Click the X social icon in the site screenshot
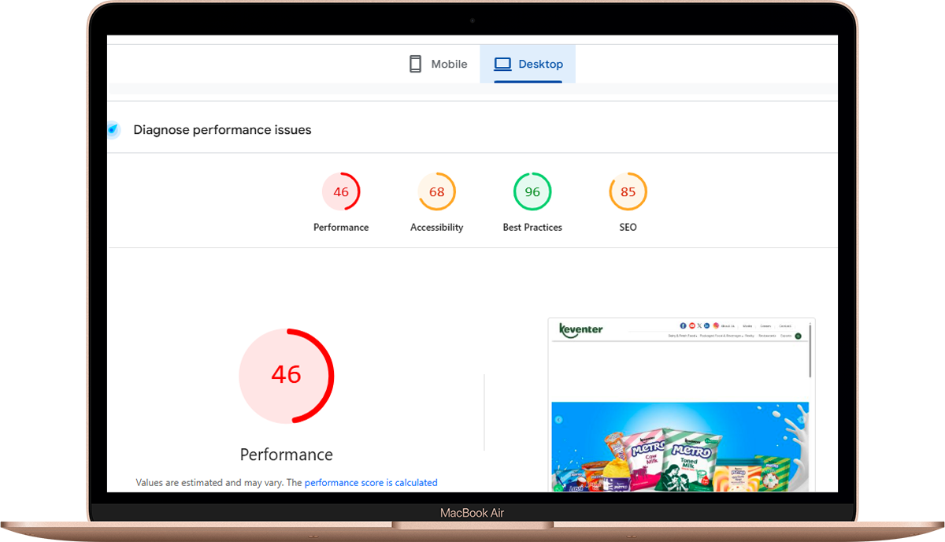Image resolution: width=945 pixels, height=542 pixels. 699,325
